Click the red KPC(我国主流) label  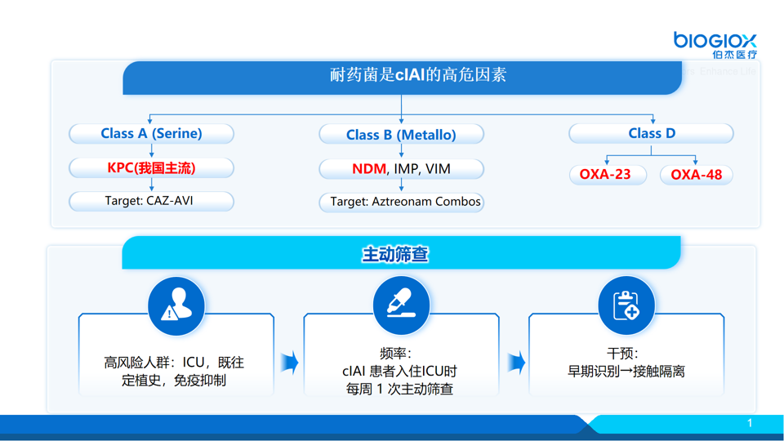pyautogui.click(x=152, y=168)
